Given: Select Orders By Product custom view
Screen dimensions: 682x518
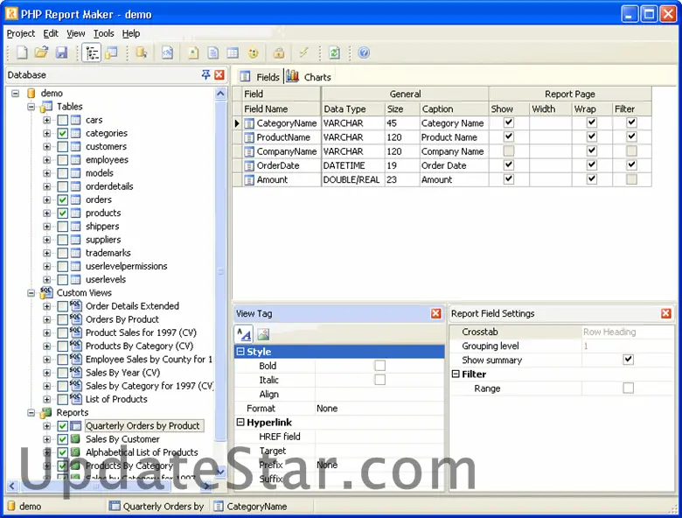Looking at the screenshot, I should coord(122,319).
